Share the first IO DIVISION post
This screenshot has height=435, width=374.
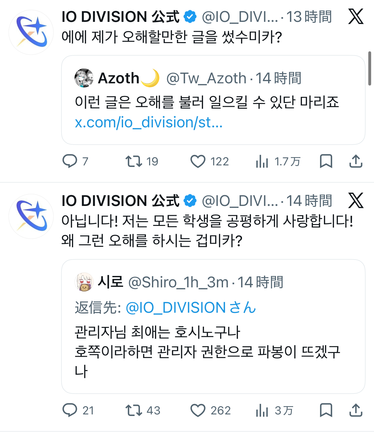(356, 161)
